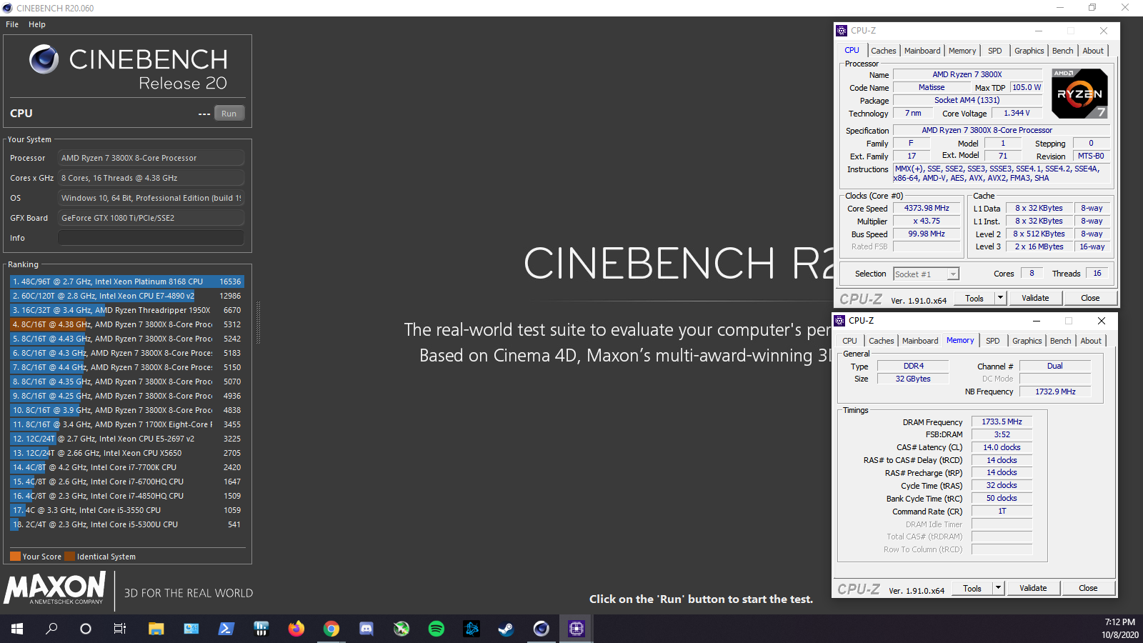
Task: Click DRAM Frequency value 1733.5 MHz
Action: coord(1002,422)
